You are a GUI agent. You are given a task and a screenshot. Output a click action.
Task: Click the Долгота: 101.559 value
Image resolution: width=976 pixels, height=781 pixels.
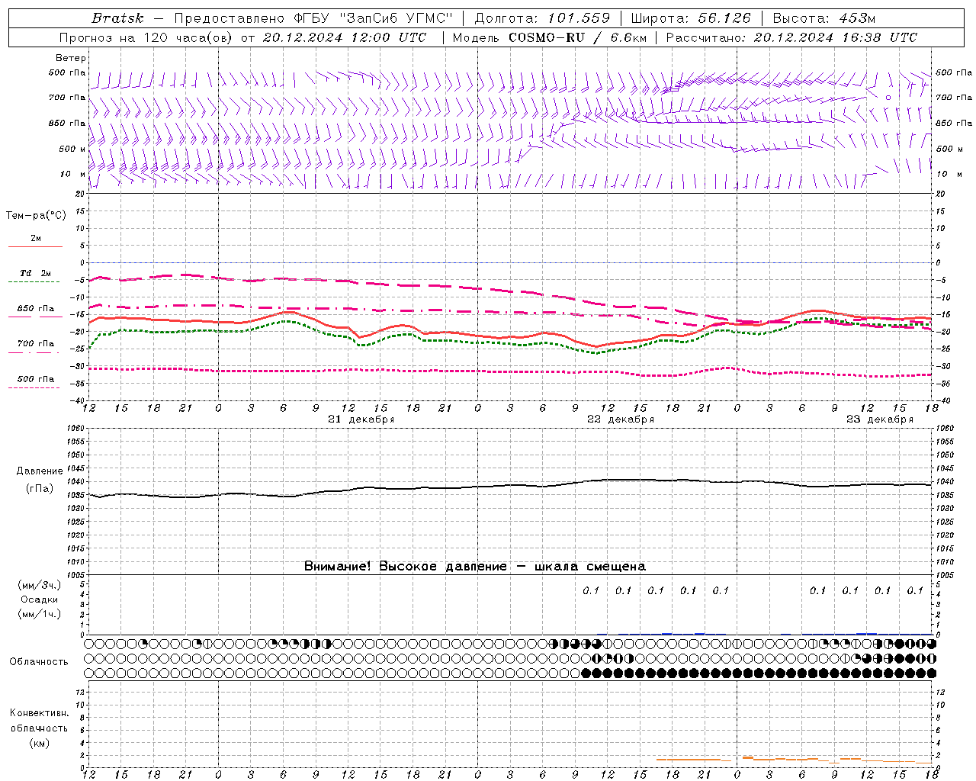[542, 18]
